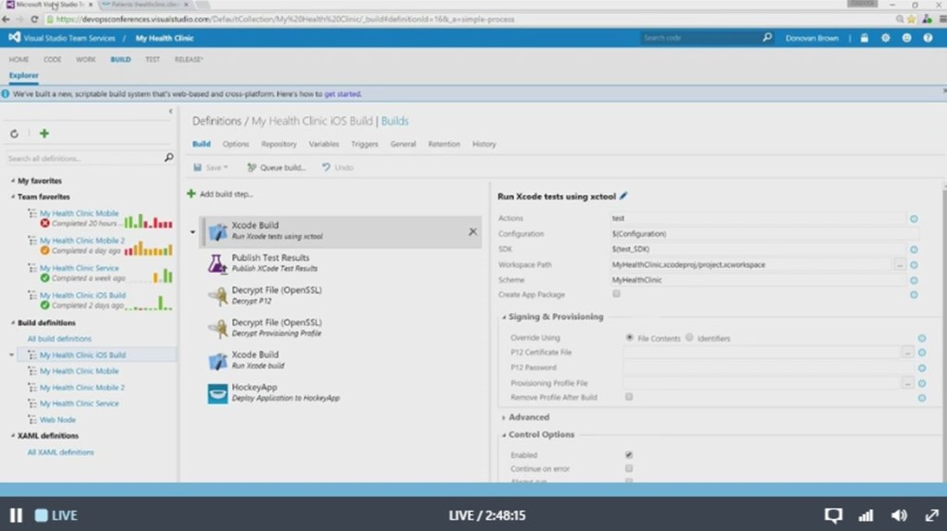The image size is (947, 531).
Task: Collapse the left definitions pane
Action: (x=170, y=111)
